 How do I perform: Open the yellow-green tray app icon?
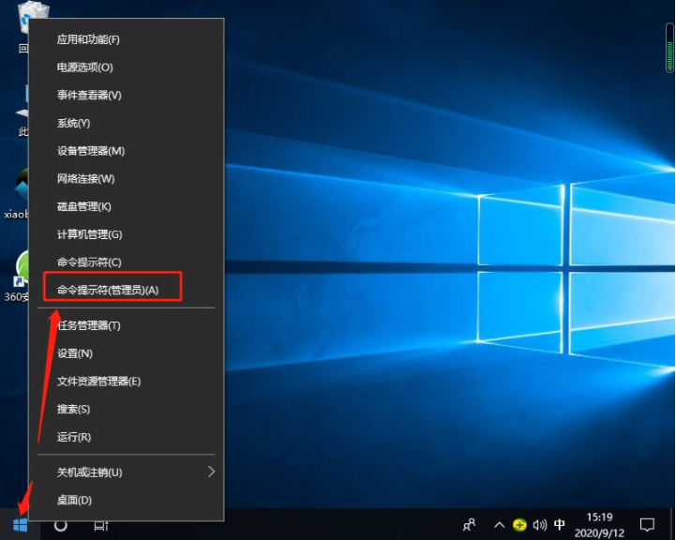519,525
